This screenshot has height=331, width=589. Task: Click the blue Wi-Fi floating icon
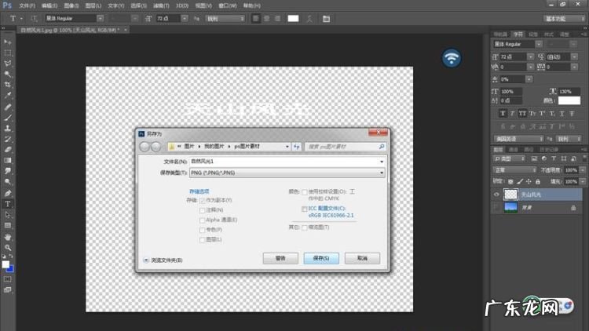(x=452, y=57)
